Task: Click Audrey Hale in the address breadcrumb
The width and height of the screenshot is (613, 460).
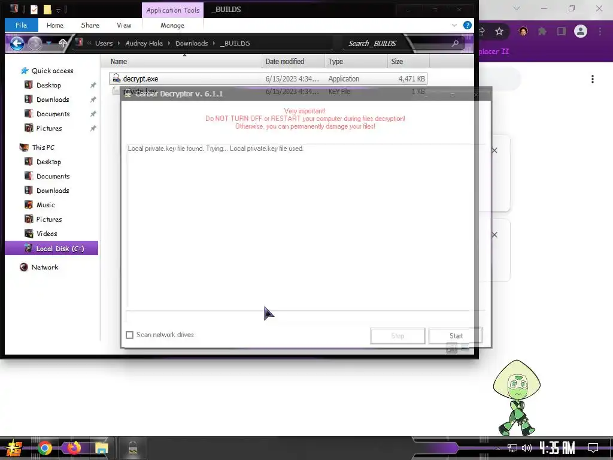Action: point(144,43)
